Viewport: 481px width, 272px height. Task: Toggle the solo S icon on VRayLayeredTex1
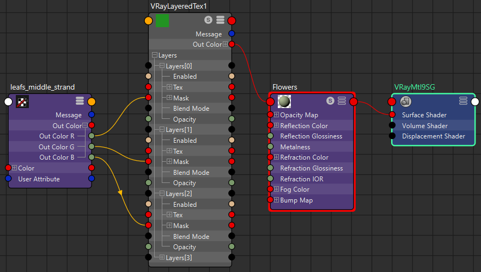click(208, 20)
